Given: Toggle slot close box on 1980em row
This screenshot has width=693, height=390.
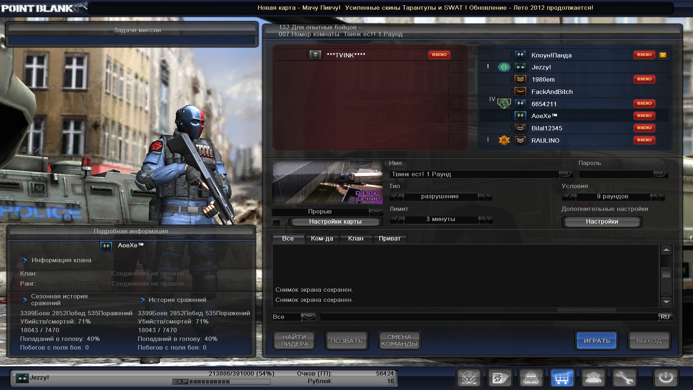Looking at the screenshot, I should click(x=663, y=79).
